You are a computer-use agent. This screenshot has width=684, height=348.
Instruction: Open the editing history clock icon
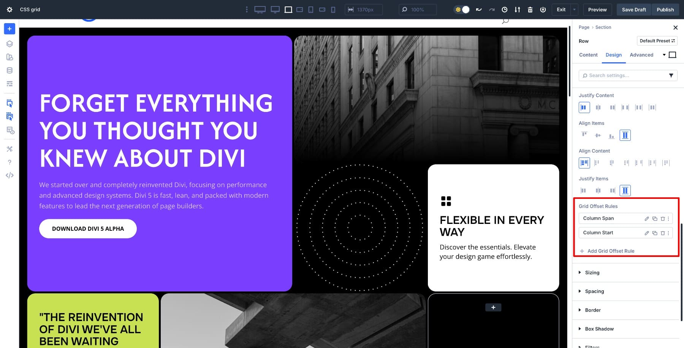(x=504, y=9)
